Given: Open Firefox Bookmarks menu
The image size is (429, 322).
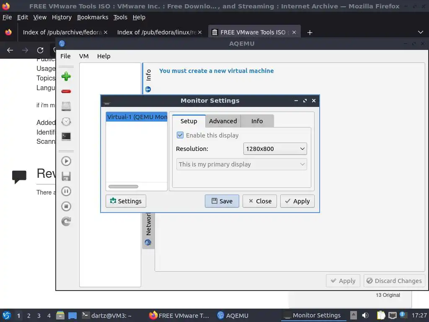Looking at the screenshot, I should (x=93, y=17).
